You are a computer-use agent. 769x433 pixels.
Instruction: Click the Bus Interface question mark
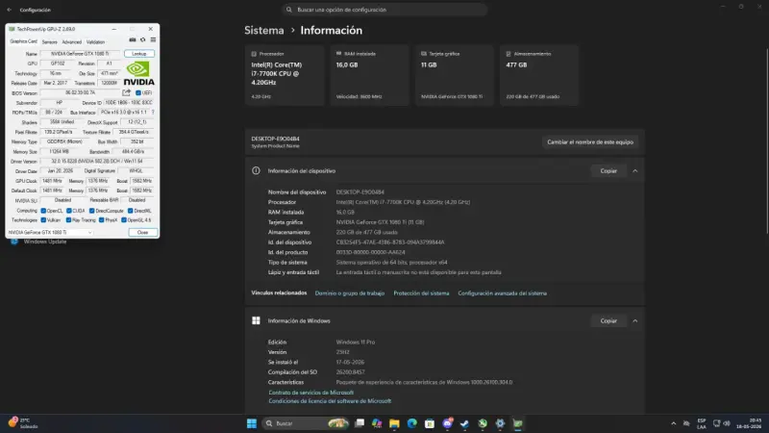pos(153,113)
